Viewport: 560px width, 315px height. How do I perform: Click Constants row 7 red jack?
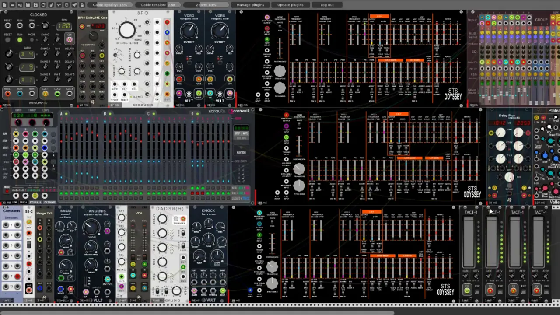click(17, 276)
